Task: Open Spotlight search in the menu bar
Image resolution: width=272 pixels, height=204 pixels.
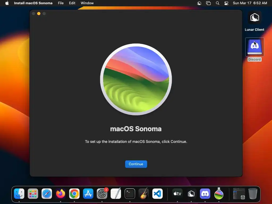Action: click(x=217, y=3)
